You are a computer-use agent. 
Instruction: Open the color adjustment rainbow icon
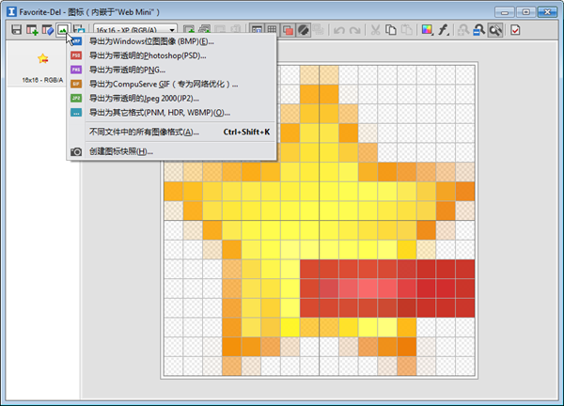tap(427, 30)
